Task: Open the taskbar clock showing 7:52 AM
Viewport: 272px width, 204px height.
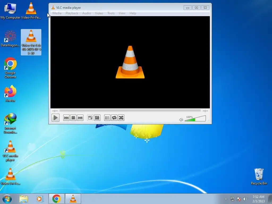Action: 258,199
